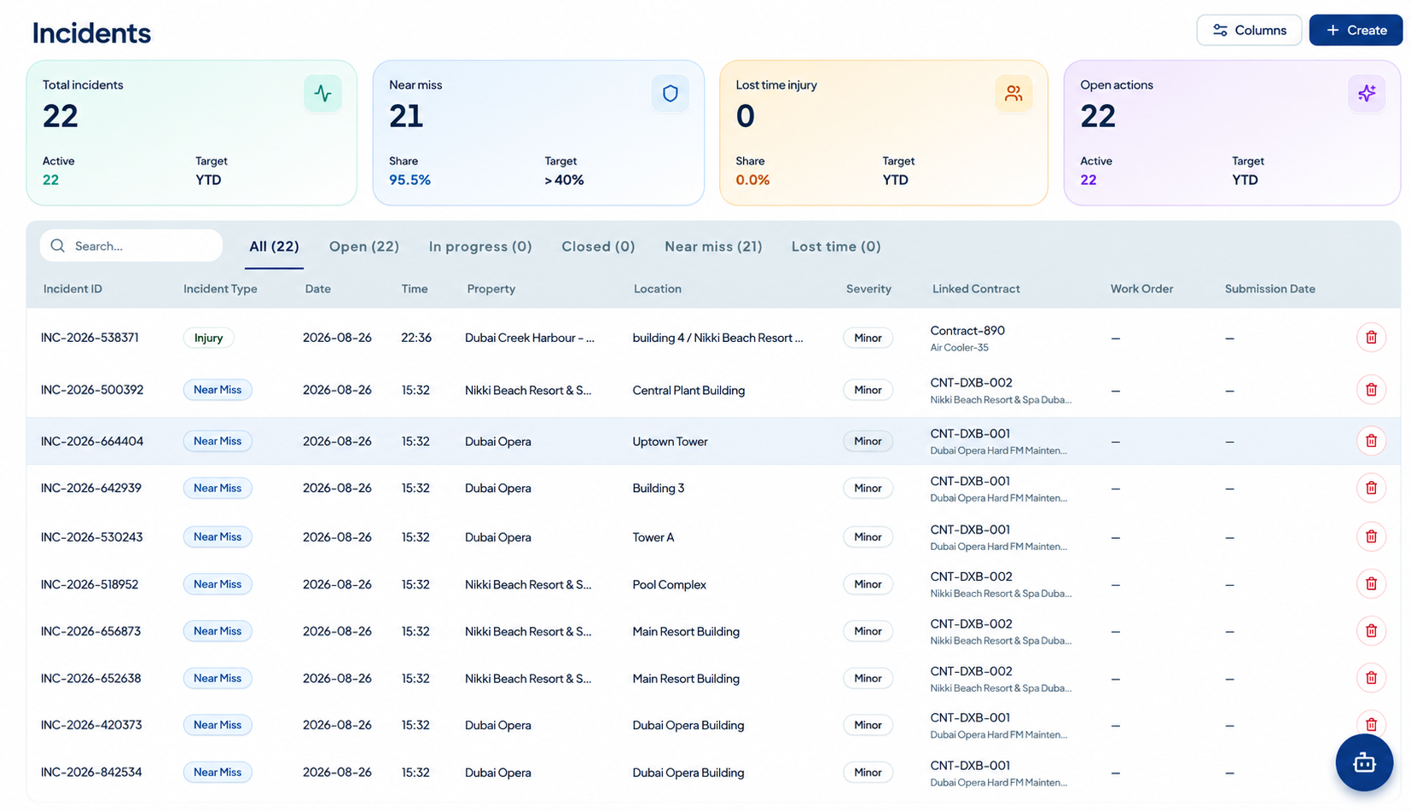Viewport: 1411px width, 811px height.
Task: Delete incident INC-2026-538371 via trash icon
Action: [1371, 338]
